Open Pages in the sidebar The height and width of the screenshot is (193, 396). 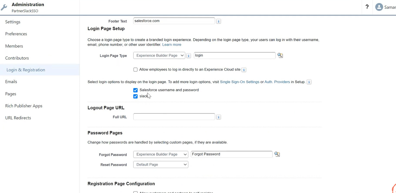tap(11, 94)
